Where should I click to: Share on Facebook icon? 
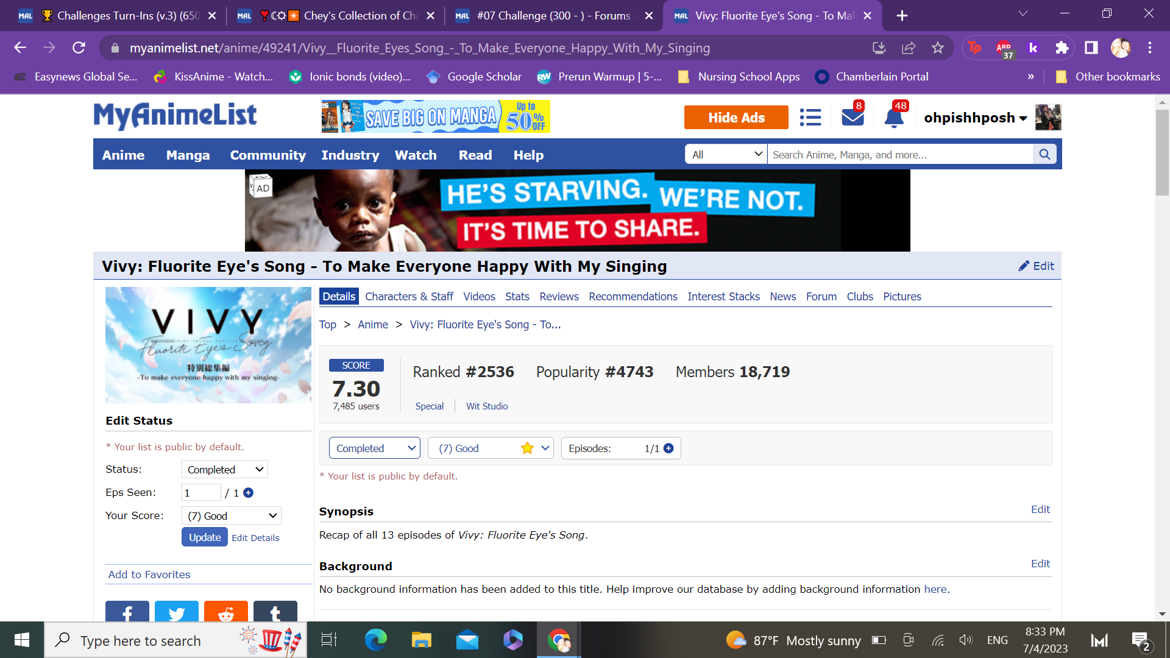127,611
